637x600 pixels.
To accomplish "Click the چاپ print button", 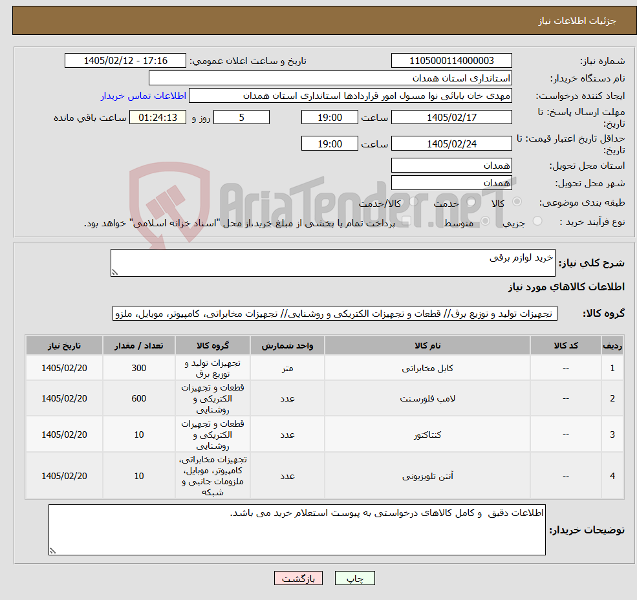I will click(x=354, y=578).
